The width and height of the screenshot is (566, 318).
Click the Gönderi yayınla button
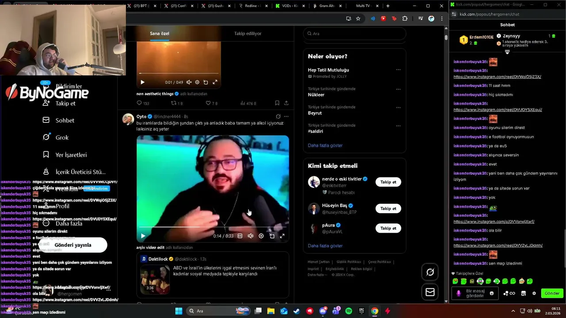[73, 245]
